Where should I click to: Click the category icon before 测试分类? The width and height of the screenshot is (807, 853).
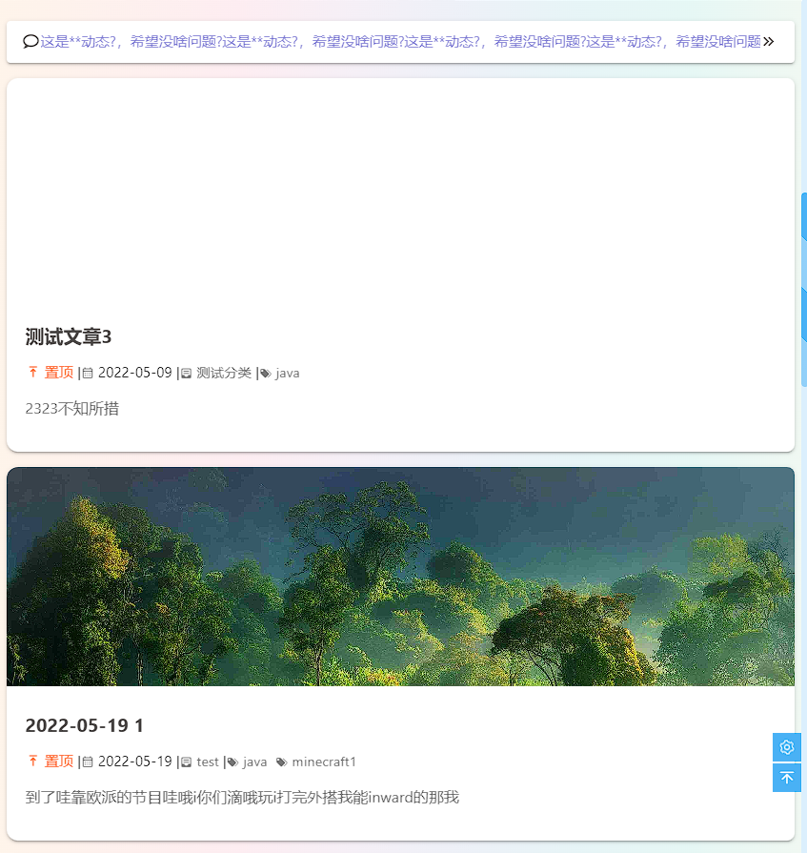tap(187, 374)
